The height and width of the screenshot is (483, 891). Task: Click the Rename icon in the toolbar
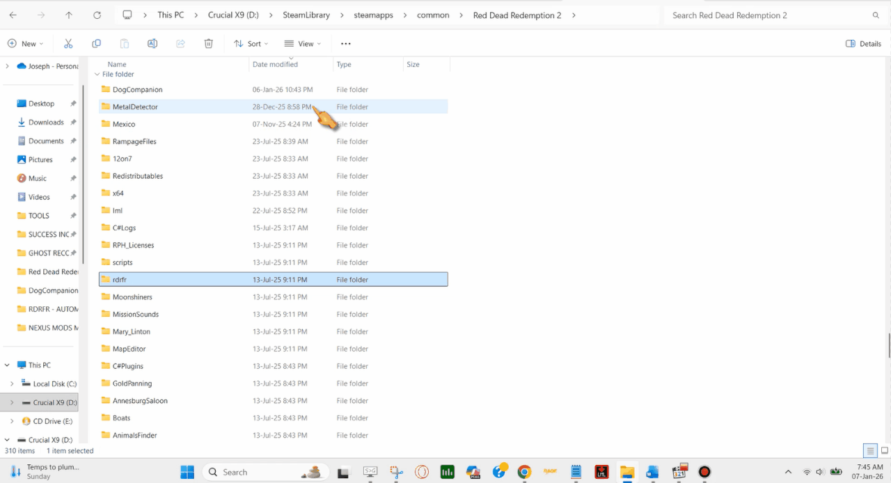152,43
